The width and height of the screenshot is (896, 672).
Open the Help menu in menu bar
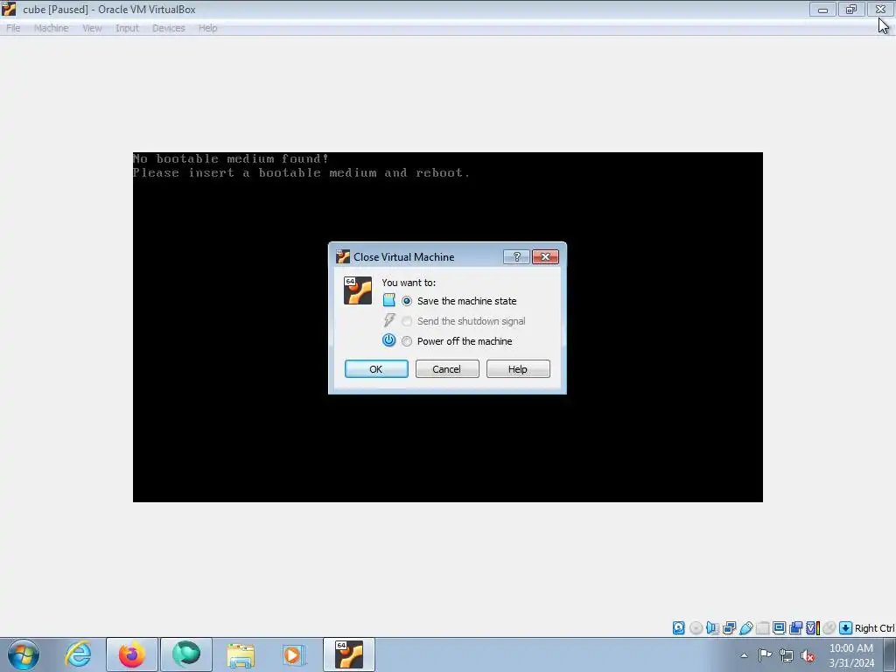[x=207, y=28]
